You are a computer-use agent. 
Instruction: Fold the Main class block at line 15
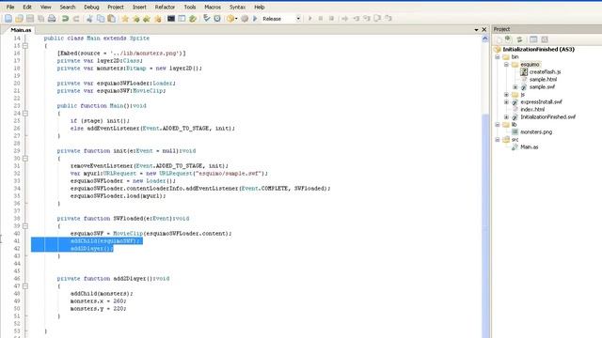tap(25, 46)
